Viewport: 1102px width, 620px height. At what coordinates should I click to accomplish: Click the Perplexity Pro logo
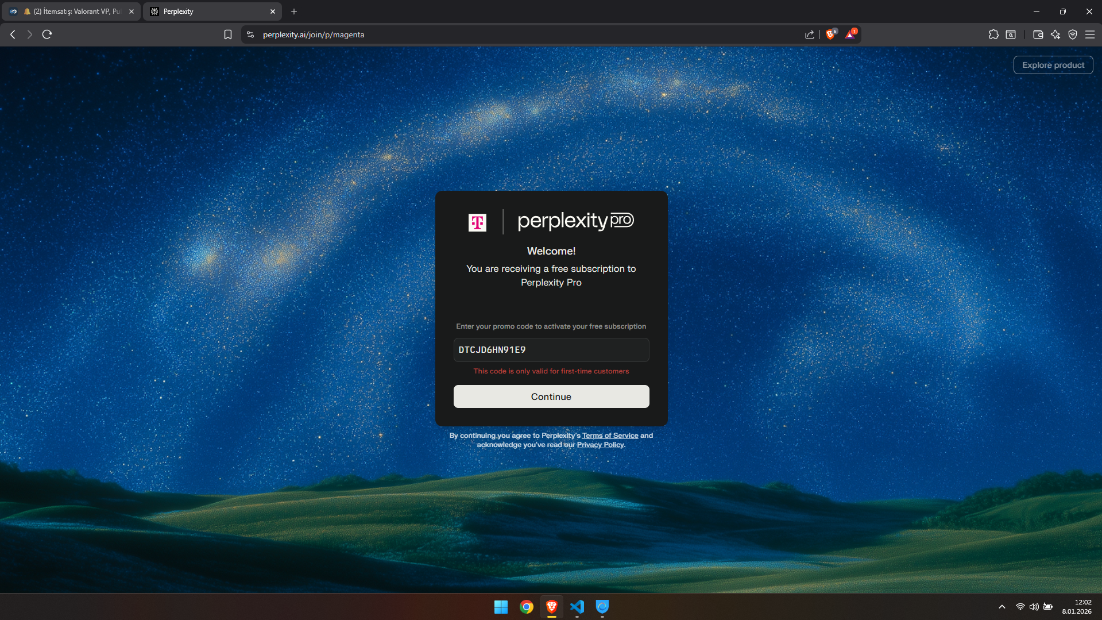(575, 221)
